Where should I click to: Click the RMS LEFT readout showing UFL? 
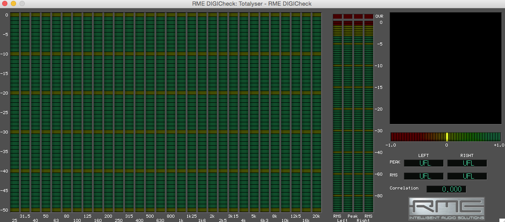423,176
